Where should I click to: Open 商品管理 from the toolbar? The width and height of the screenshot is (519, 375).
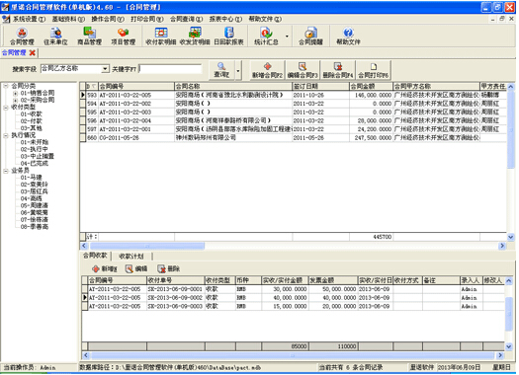[89, 36]
